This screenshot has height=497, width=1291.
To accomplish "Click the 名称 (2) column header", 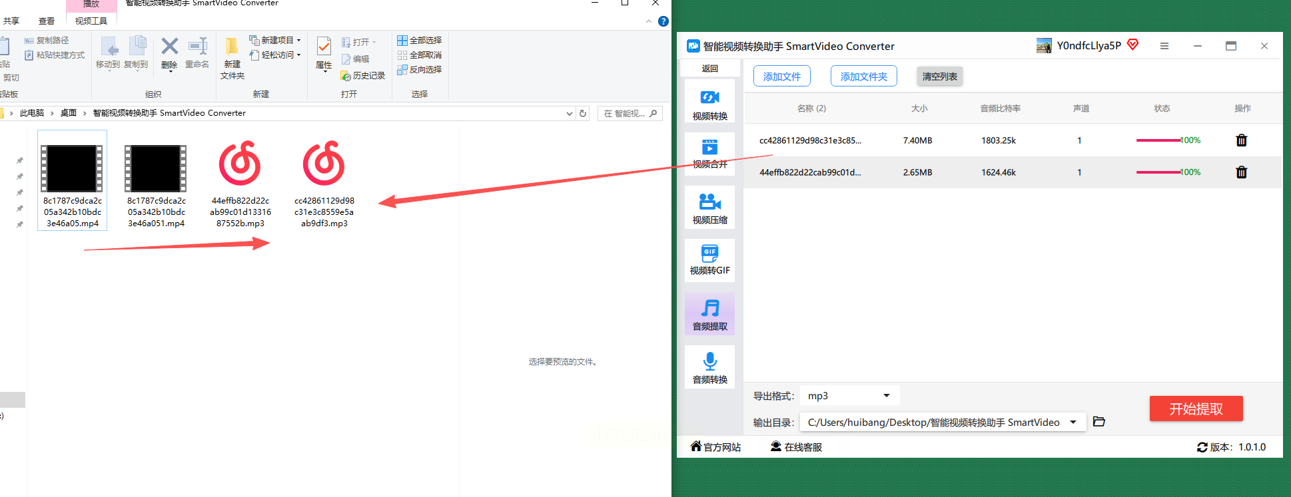I will (811, 108).
